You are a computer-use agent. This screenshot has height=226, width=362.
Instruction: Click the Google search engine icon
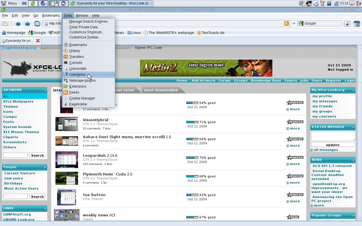[301, 23]
